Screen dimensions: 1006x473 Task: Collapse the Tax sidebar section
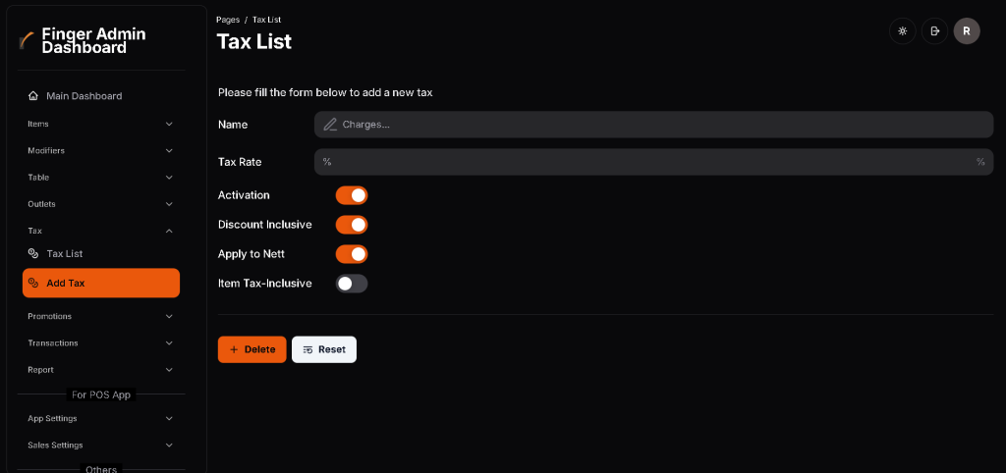click(169, 231)
